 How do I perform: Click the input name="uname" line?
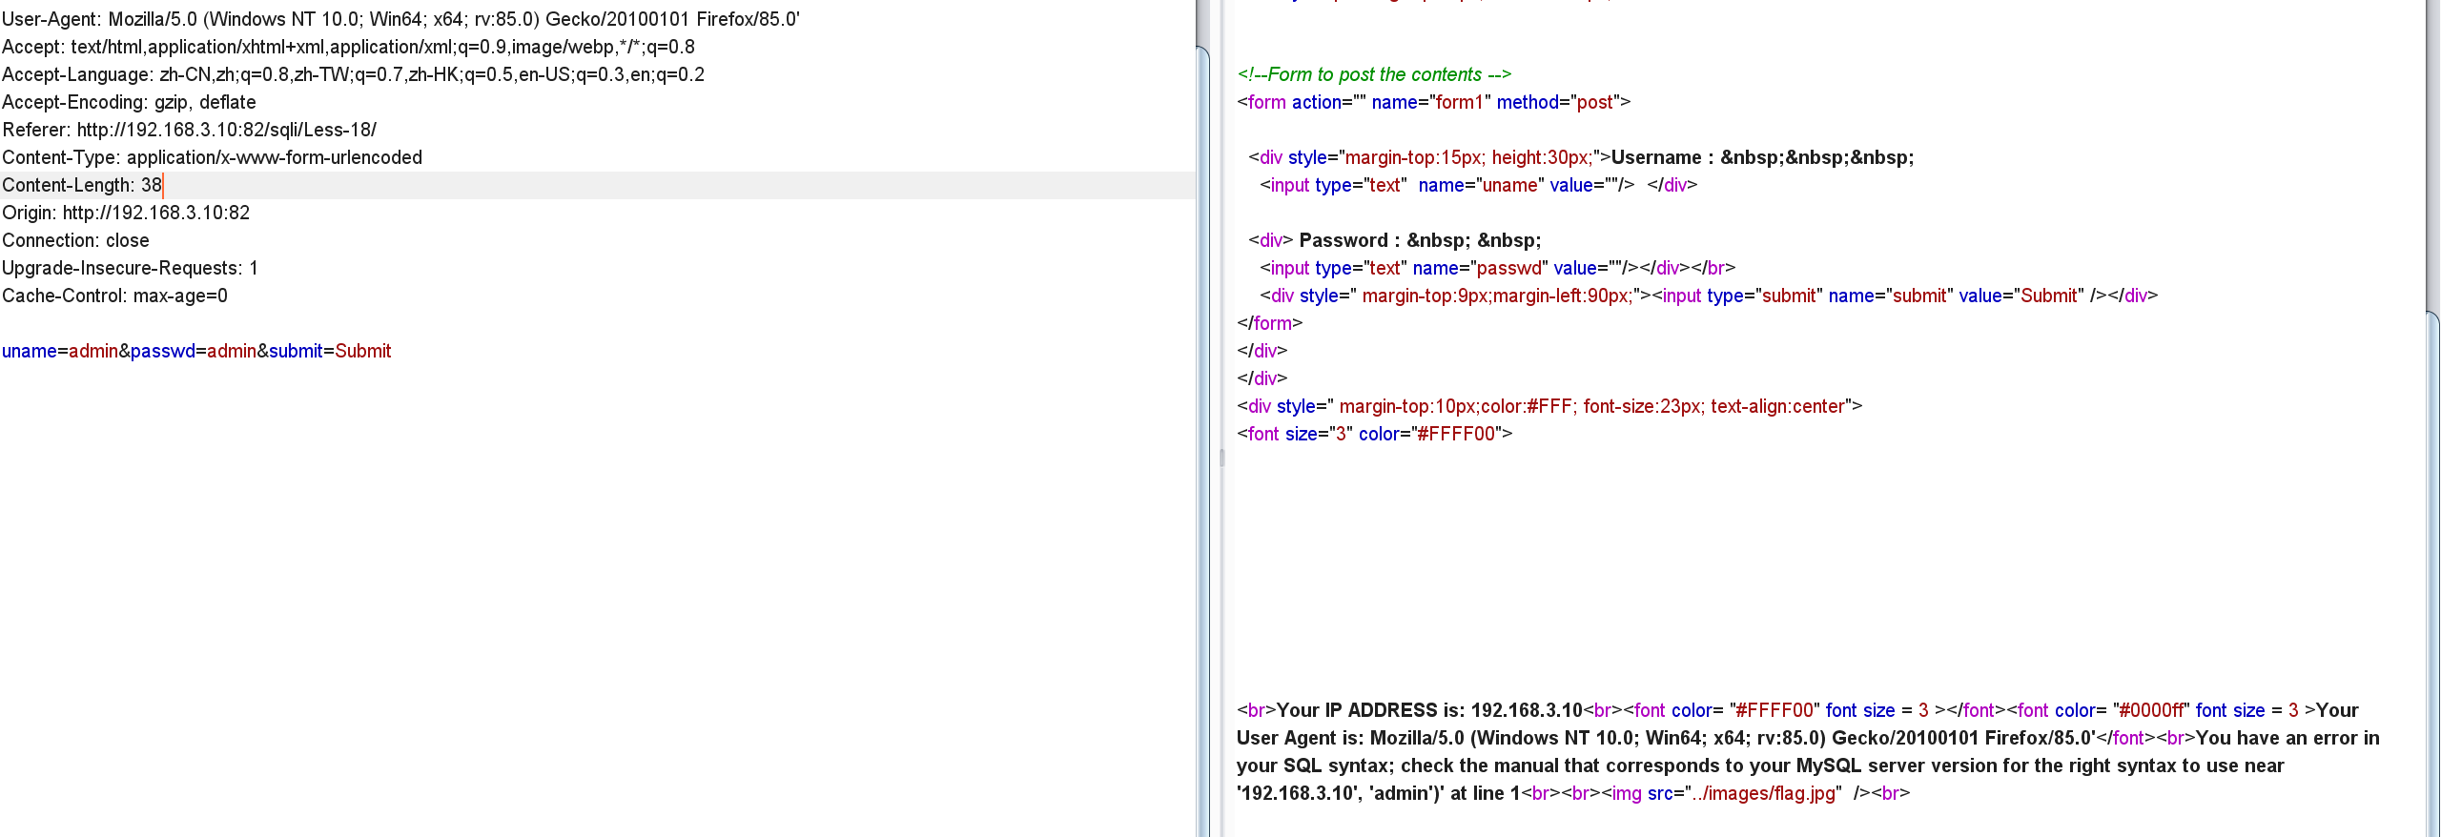coord(1479,185)
